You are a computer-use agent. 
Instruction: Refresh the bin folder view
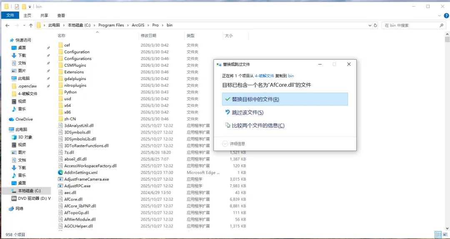pyautogui.click(x=375, y=25)
